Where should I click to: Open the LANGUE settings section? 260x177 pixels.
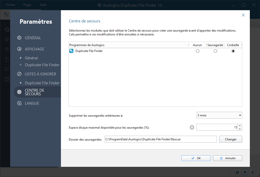click(32, 103)
